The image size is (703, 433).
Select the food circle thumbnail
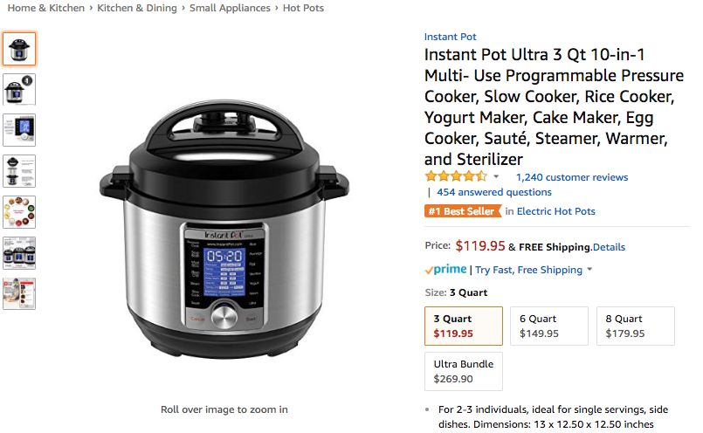pos(19,212)
